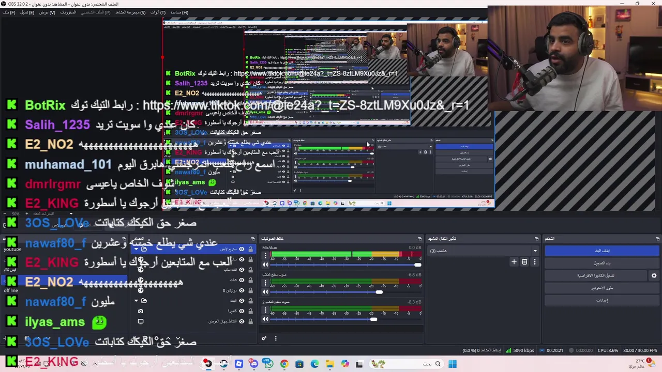Open Microsoft Edge from the taskbar

[314, 364]
